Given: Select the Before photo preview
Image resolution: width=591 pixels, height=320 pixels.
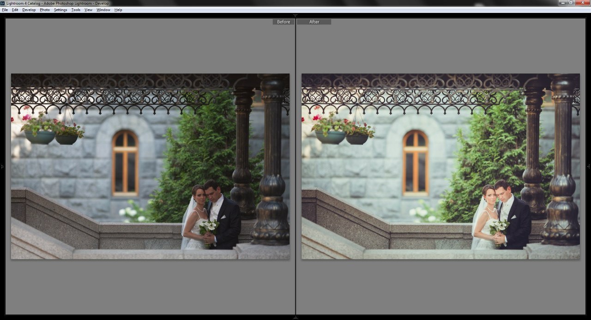Looking at the screenshot, I should click(x=151, y=166).
